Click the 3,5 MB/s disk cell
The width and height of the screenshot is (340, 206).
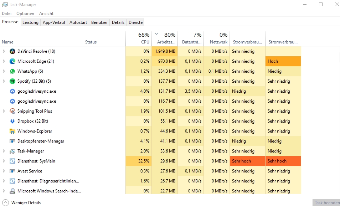click(191, 91)
